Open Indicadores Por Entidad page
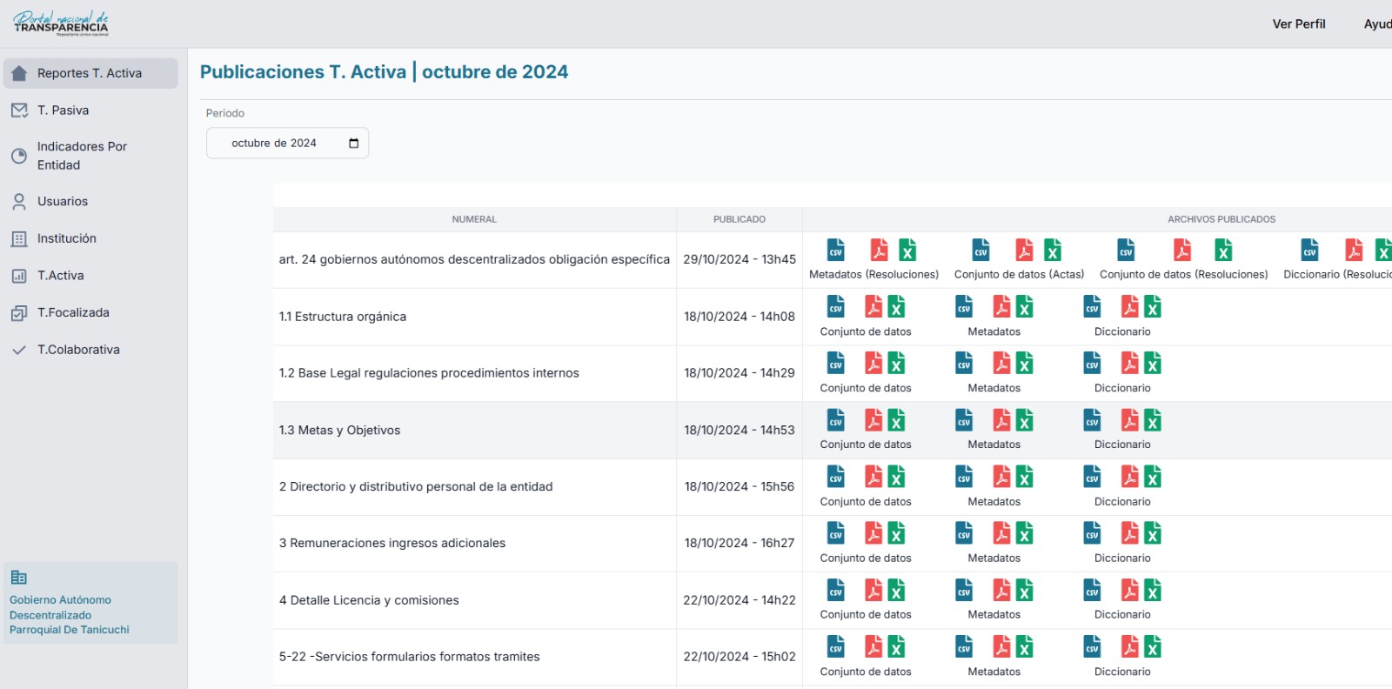 pyautogui.click(x=82, y=156)
